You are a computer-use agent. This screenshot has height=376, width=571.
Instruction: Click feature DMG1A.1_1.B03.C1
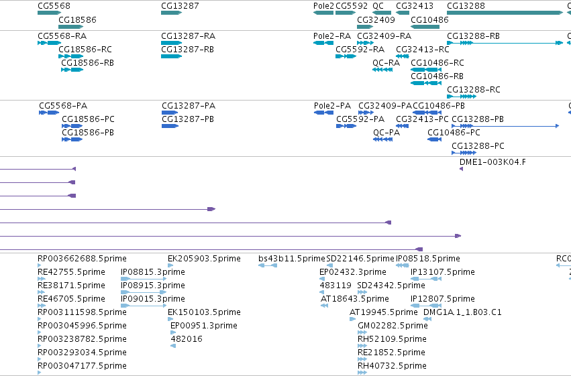tap(462, 312)
